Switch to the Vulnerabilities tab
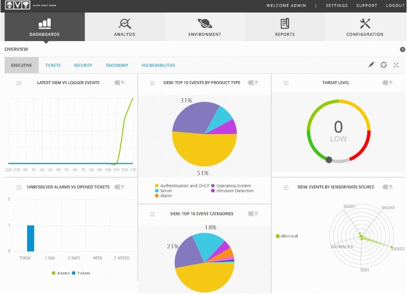This screenshot has height=296, width=407. [x=158, y=66]
